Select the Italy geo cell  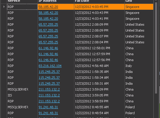[x=139, y=66]
